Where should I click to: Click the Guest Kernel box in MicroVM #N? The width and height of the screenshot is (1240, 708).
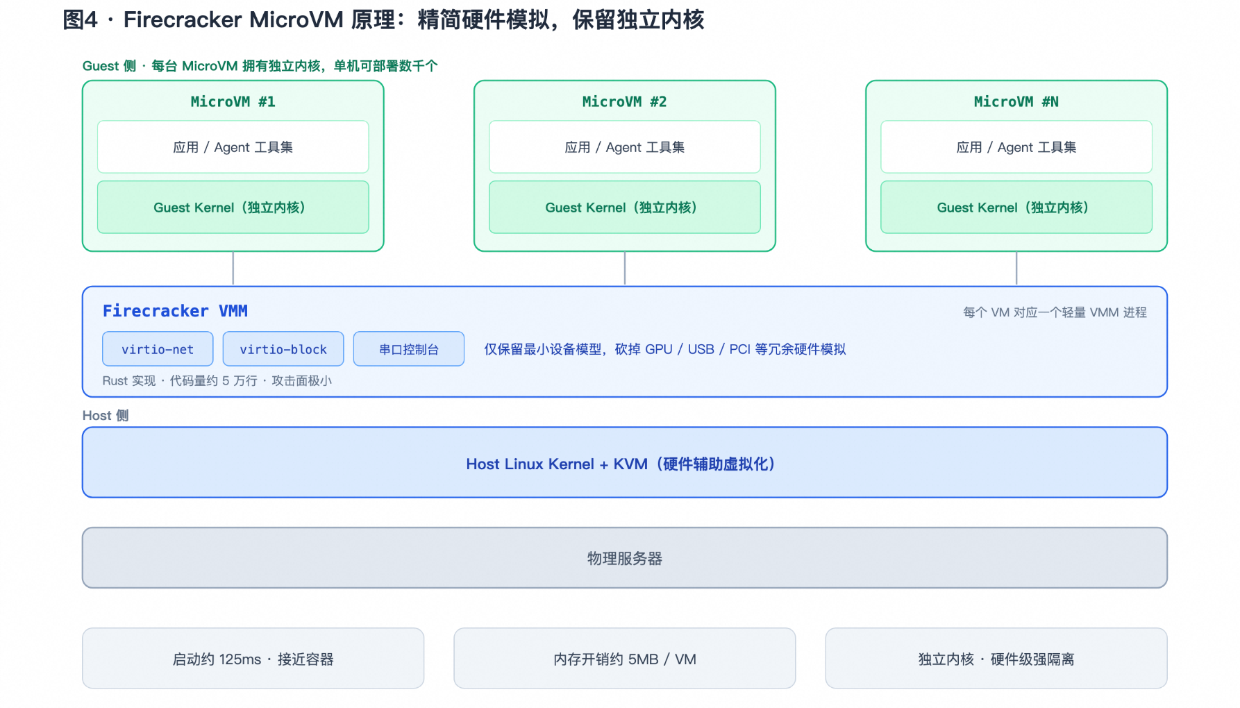coord(1016,208)
